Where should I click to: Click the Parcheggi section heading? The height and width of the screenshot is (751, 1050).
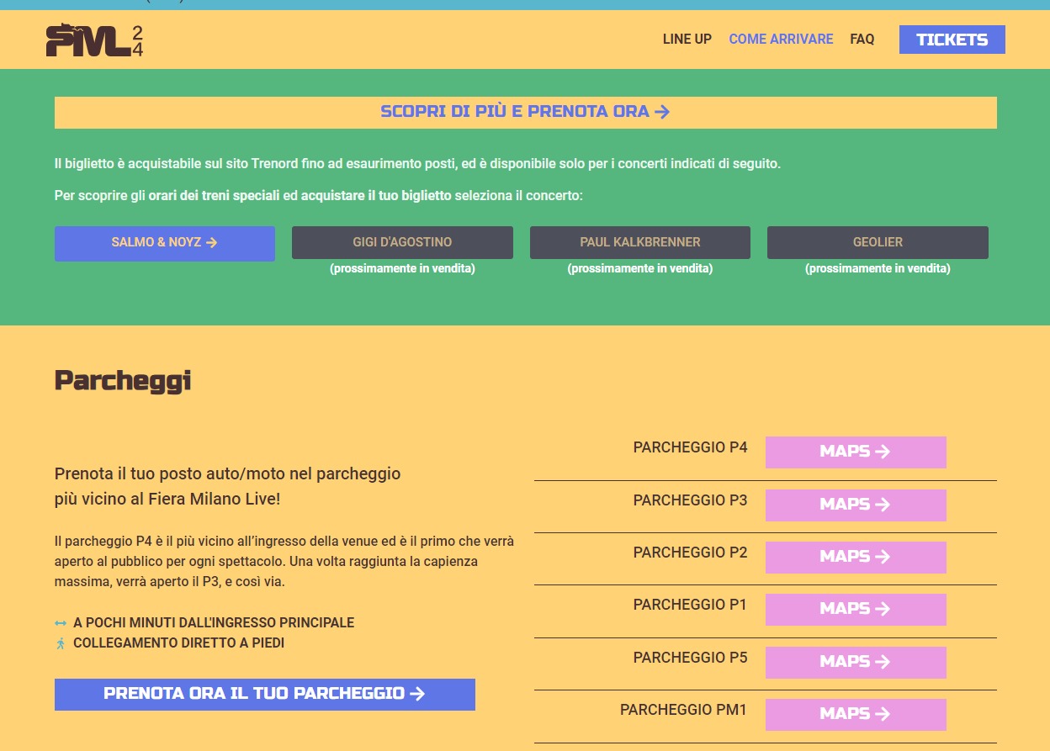pos(123,381)
